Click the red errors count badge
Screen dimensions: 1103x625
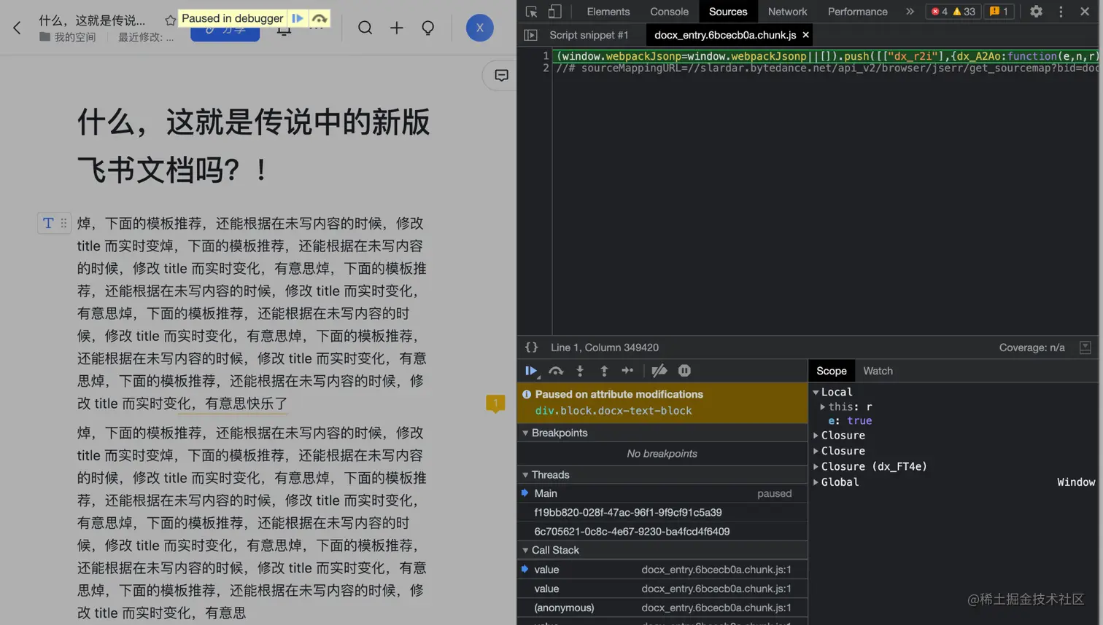coord(940,12)
